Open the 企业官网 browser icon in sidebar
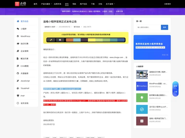 click(x=18, y=51)
